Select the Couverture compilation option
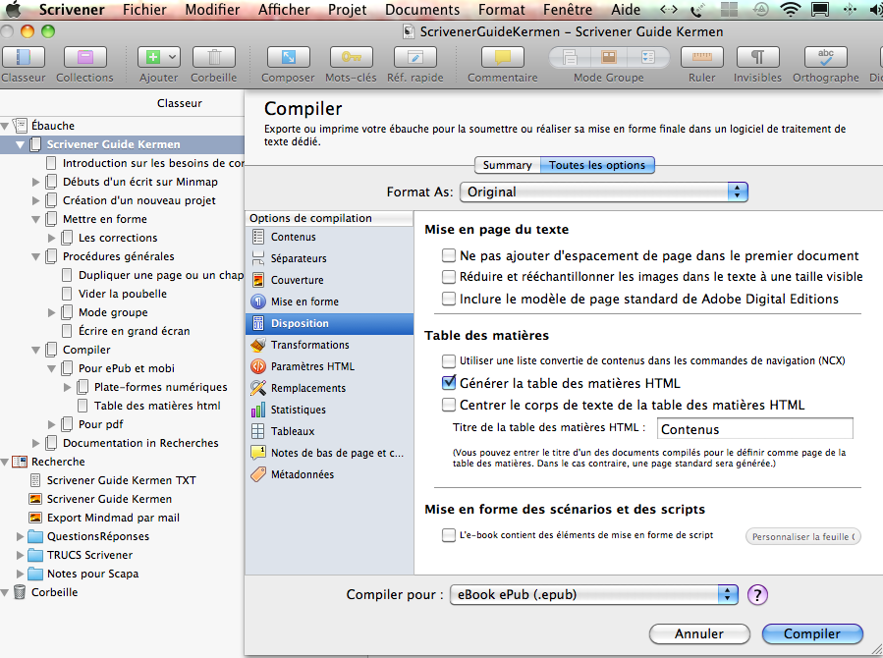This screenshot has width=883, height=658. [x=297, y=280]
